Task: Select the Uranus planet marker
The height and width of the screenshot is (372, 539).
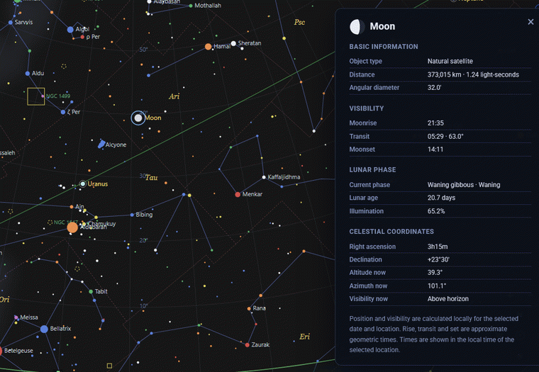Action: tap(83, 184)
